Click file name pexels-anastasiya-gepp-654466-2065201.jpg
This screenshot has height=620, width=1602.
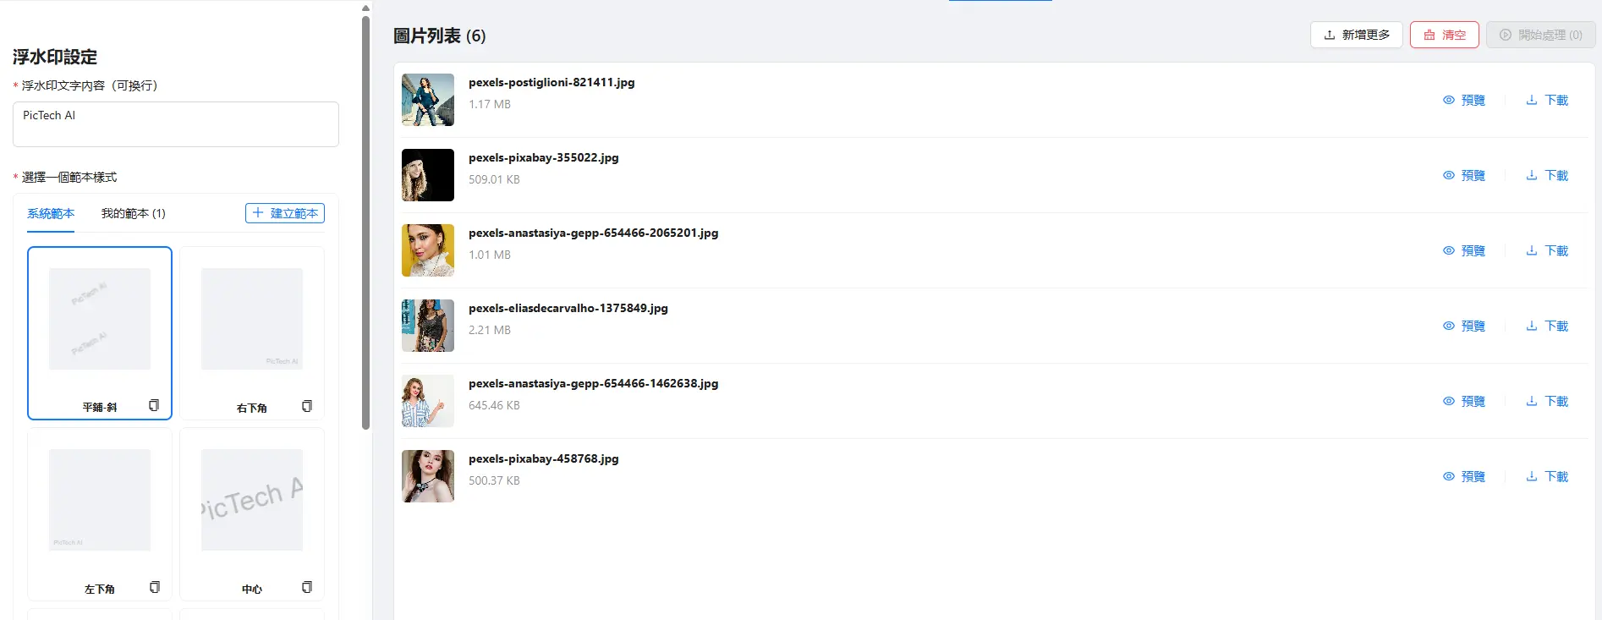[594, 233]
